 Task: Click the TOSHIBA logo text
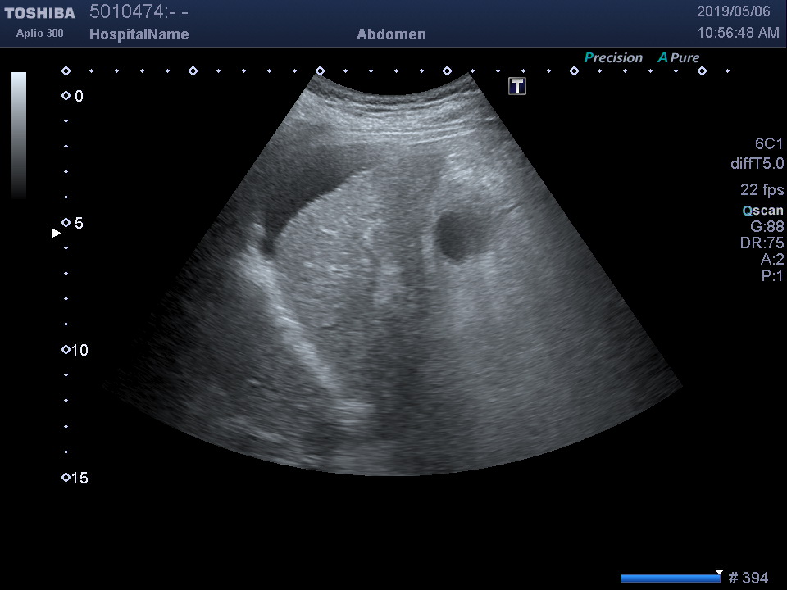(x=39, y=13)
